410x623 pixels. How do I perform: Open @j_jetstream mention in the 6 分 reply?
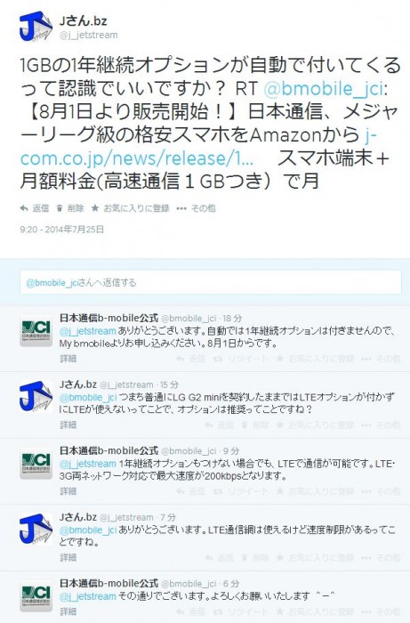click(x=88, y=596)
